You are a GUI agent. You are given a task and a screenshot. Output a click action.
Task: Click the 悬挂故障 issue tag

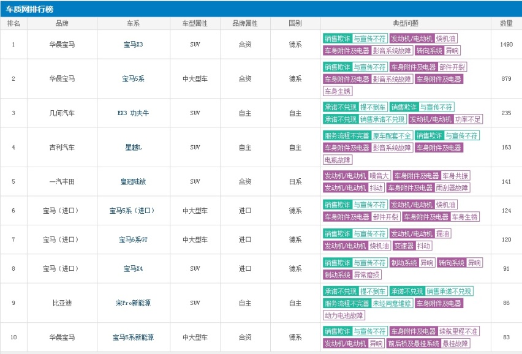point(455,344)
